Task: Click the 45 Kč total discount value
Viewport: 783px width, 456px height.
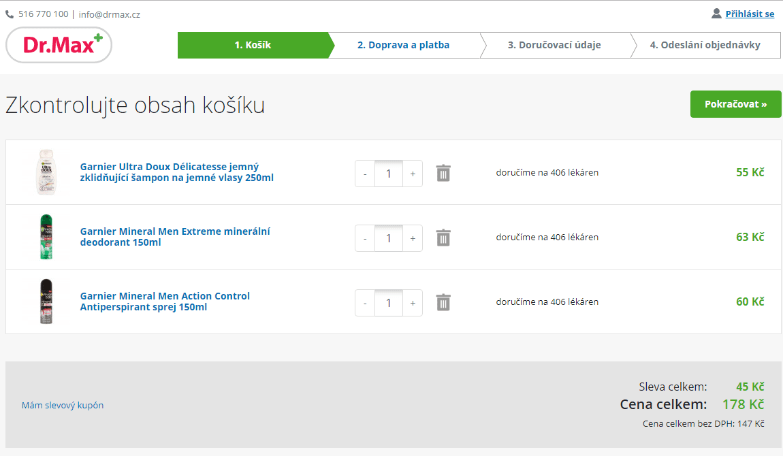Action: pos(750,387)
